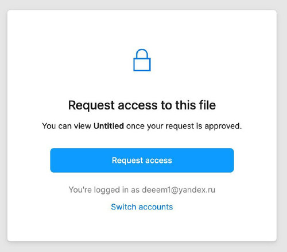Click the Request access button
Image resolution: width=287 pixels, height=252 pixels.
pyautogui.click(x=142, y=161)
